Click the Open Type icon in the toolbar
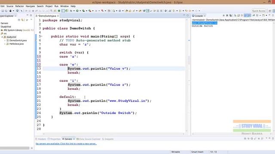 tap(127, 11)
